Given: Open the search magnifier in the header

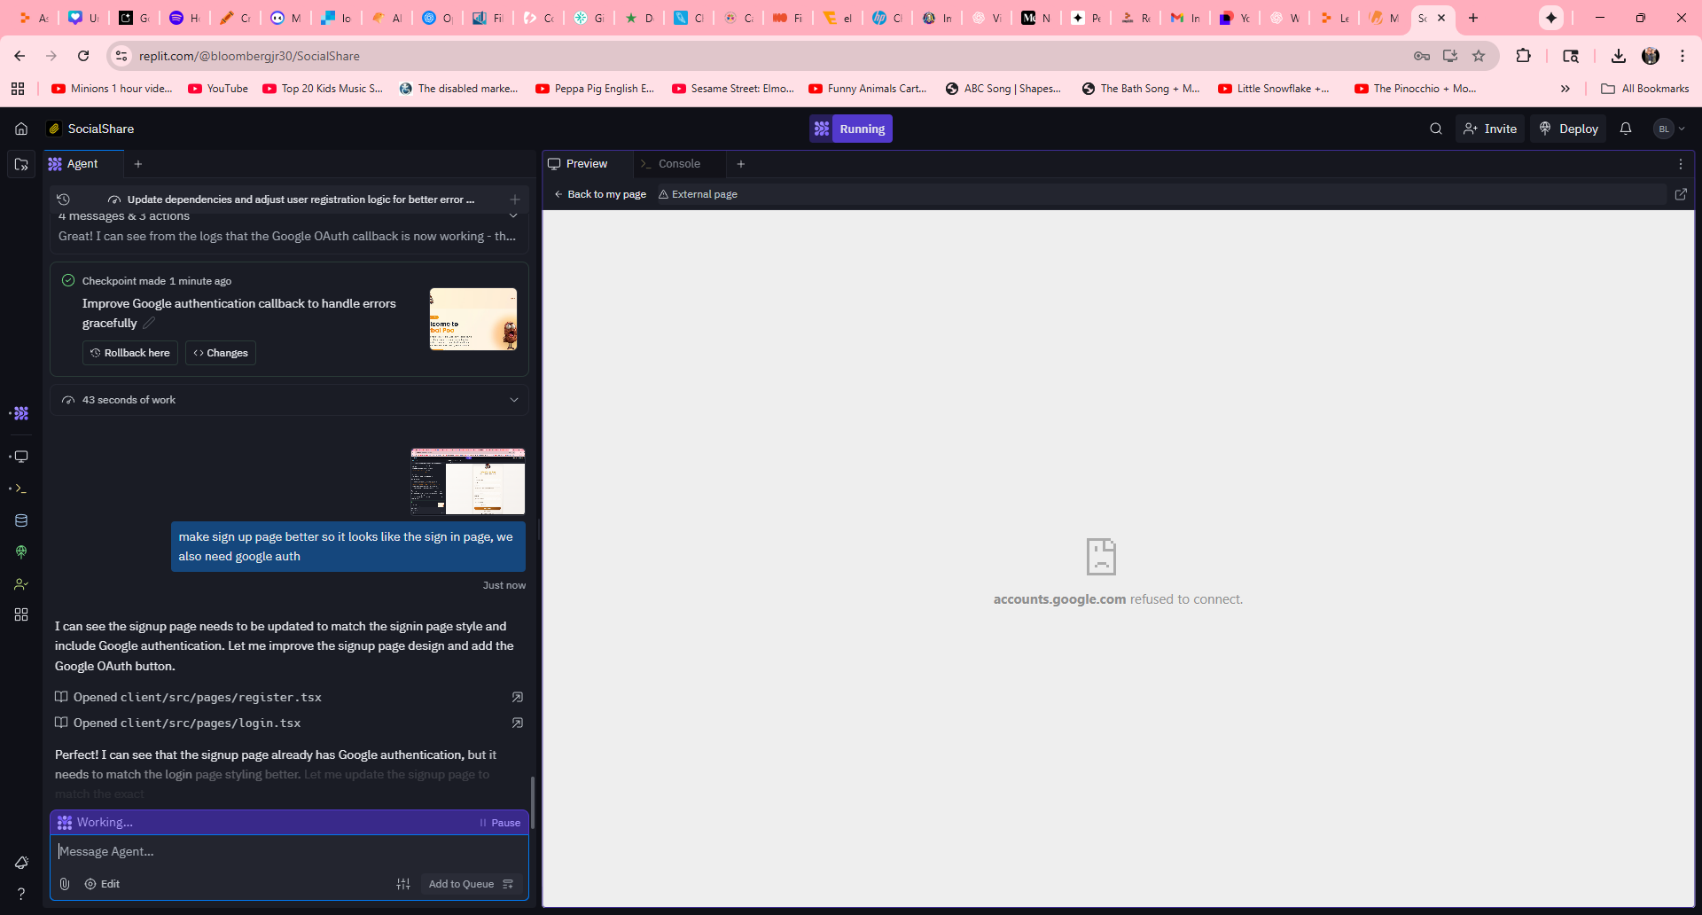Looking at the screenshot, I should coord(1435,129).
